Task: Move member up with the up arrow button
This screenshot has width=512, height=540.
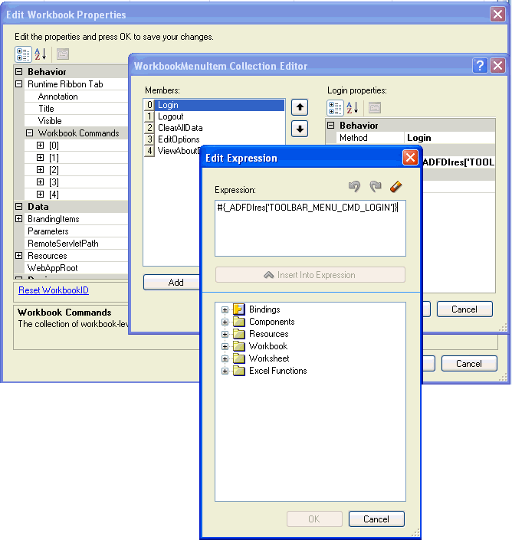Action: click(x=300, y=107)
